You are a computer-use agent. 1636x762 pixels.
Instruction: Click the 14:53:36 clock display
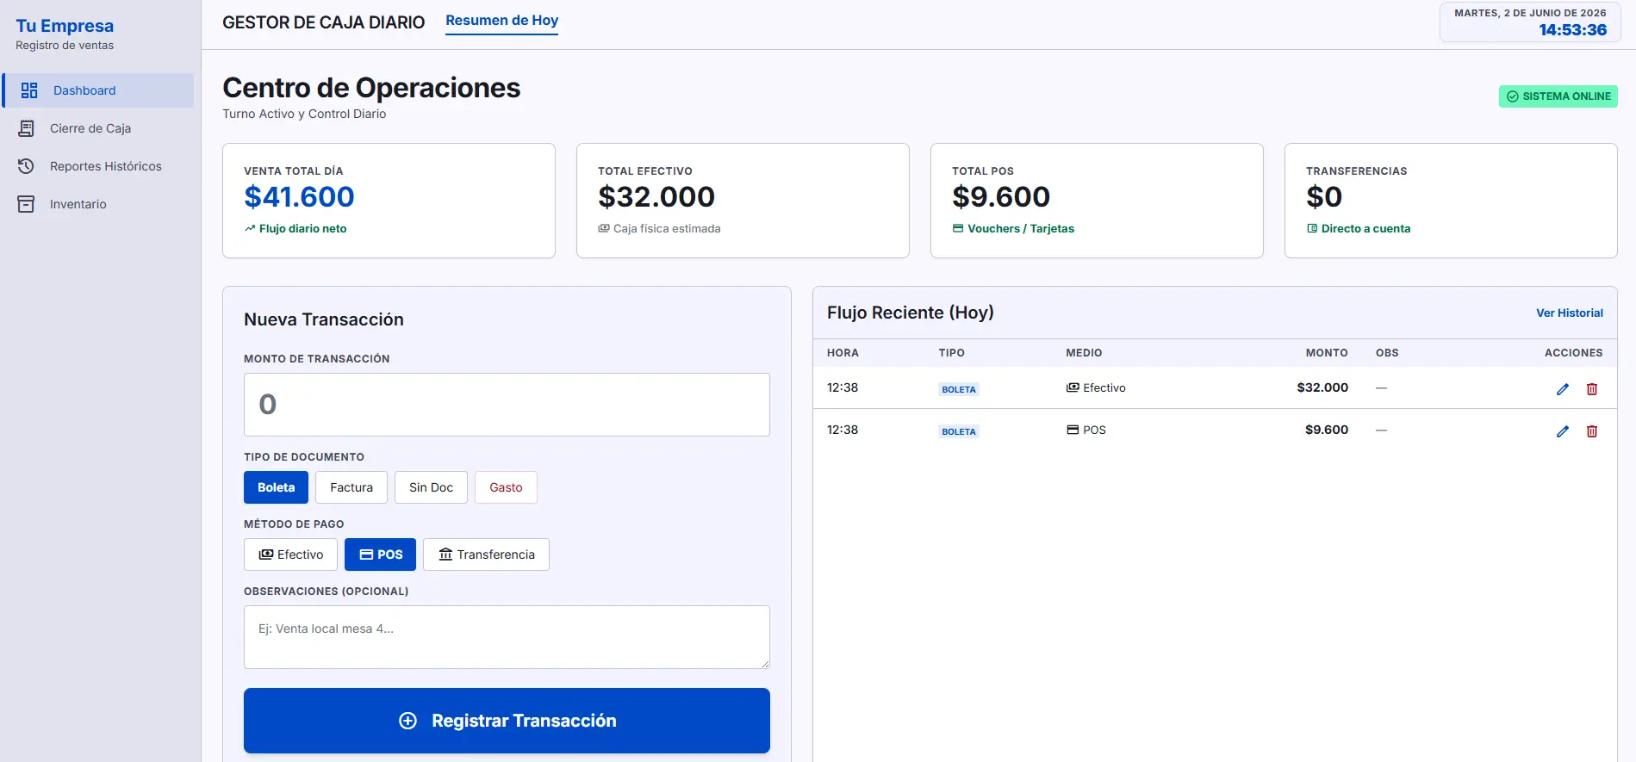[1573, 30]
